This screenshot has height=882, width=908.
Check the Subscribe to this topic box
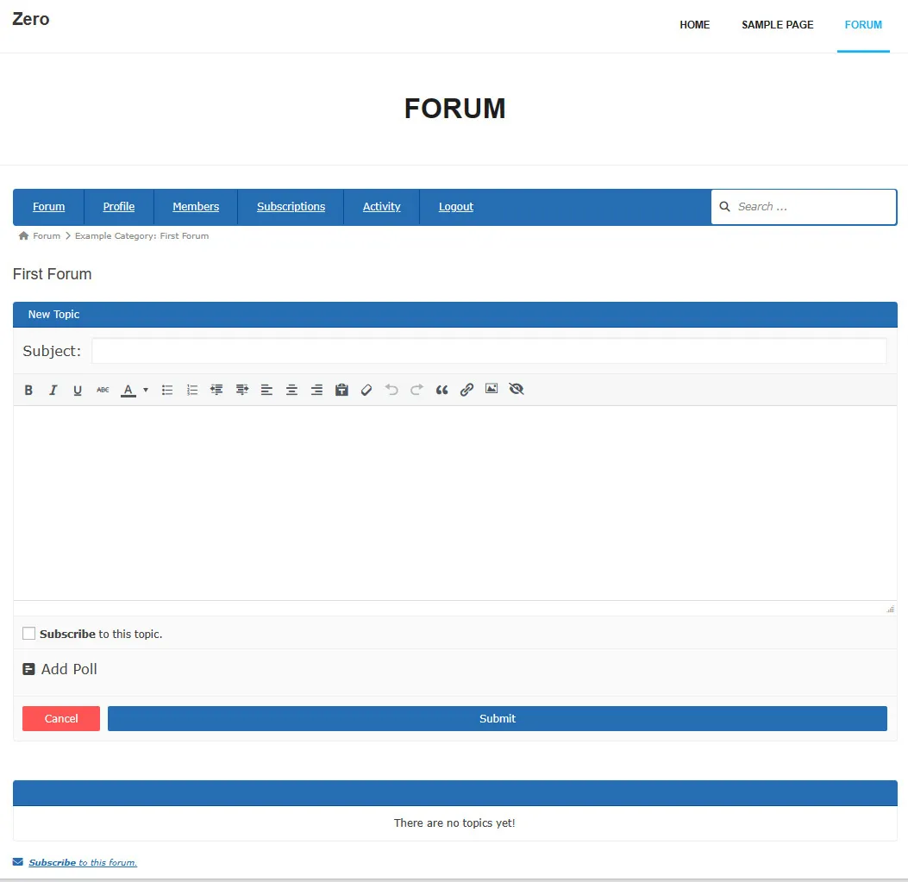29,634
